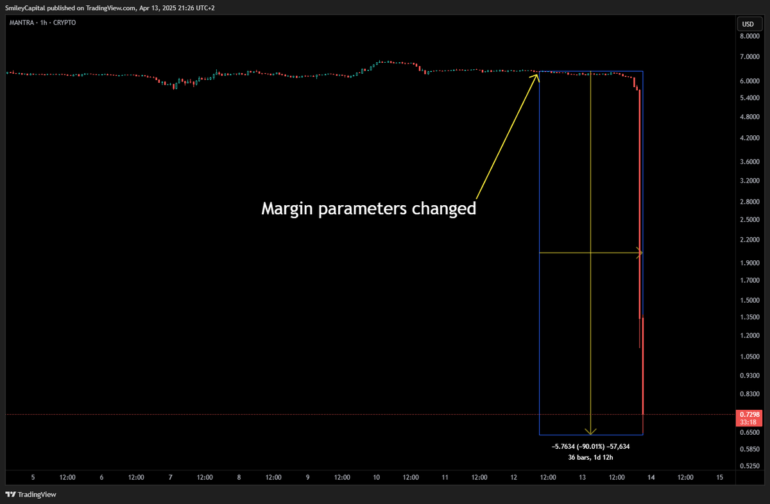This screenshot has height=504, width=770.
Task: Click the 6.0000 price level label
Action: (x=750, y=81)
